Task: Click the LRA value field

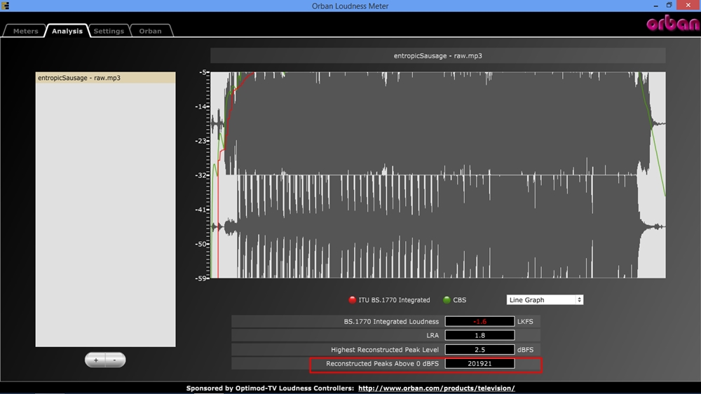Action: 479,336
